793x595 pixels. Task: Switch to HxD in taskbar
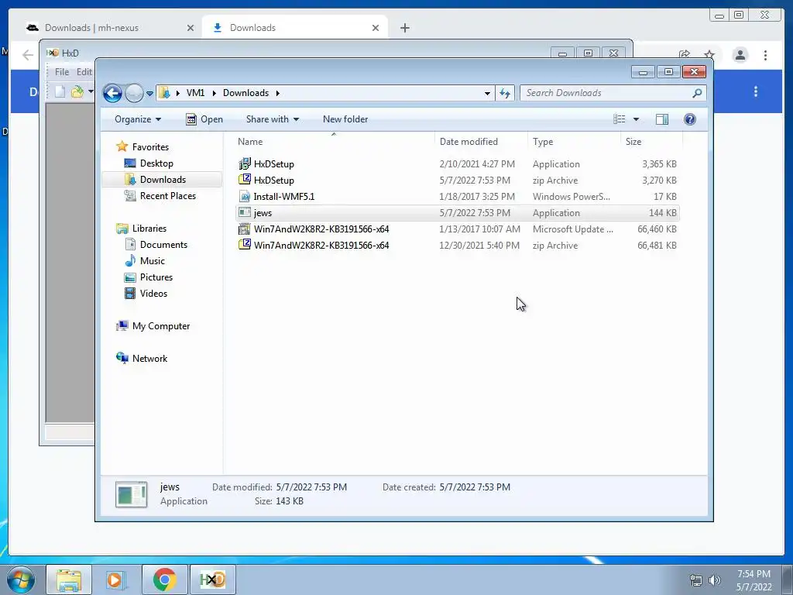212,580
